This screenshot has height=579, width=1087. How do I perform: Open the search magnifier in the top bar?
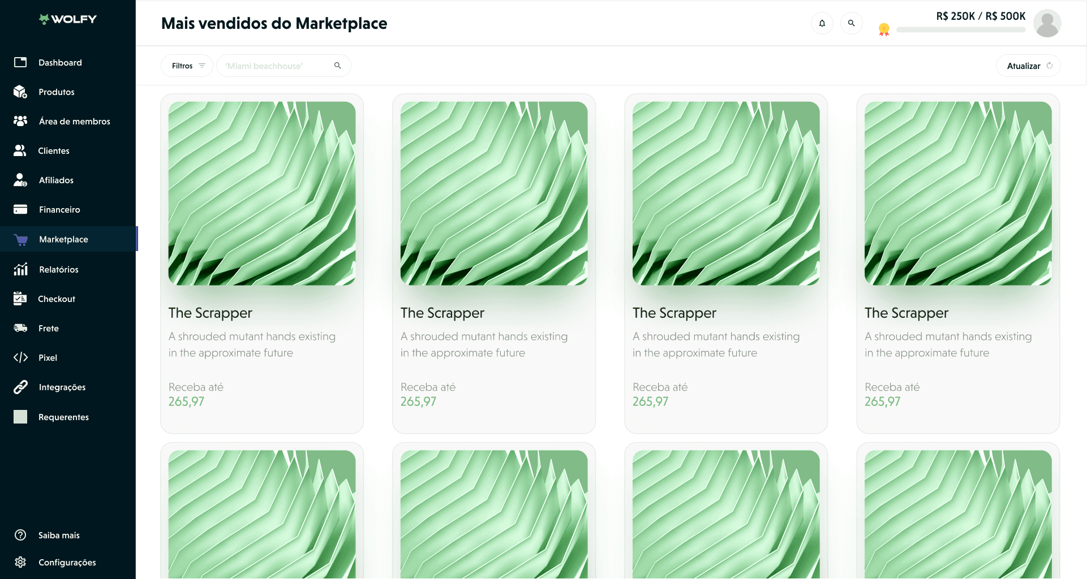pyautogui.click(x=852, y=23)
